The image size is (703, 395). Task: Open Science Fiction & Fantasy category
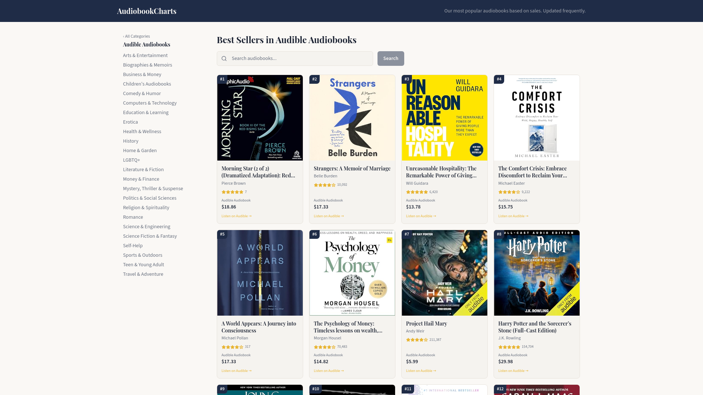pos(150,236)
